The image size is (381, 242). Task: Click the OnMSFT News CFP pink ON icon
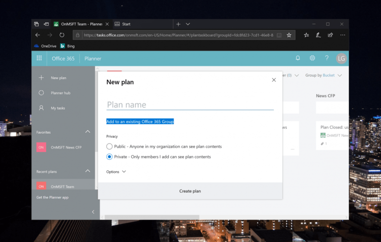[41, 147]
